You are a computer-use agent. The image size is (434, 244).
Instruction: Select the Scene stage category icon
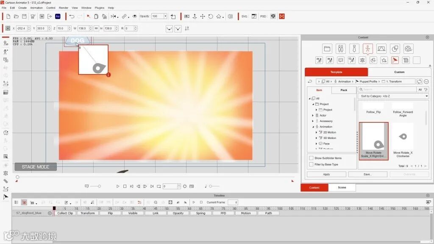click(381, 49)
